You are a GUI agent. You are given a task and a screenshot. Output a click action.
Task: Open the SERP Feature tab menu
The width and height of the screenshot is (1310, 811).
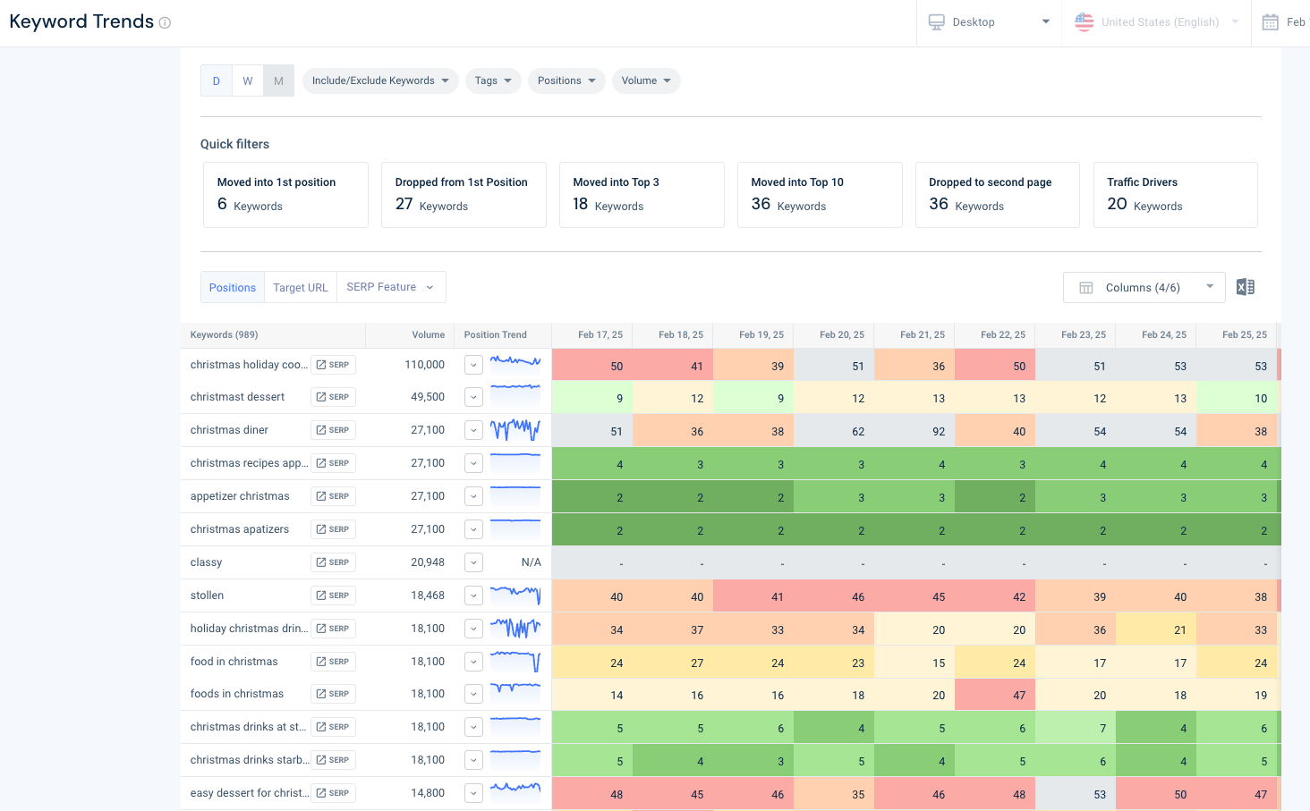tap(391, 287)
